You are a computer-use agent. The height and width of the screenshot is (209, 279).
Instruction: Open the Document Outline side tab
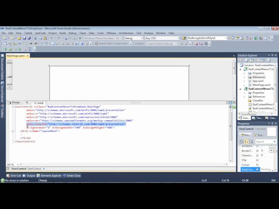(x=2, y=67)
